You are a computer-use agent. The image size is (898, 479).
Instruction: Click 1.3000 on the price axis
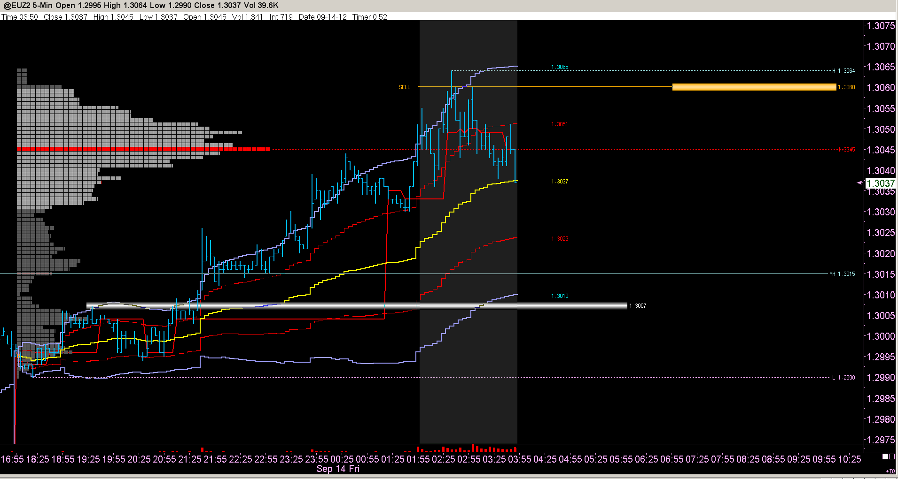tap(881, 336)
